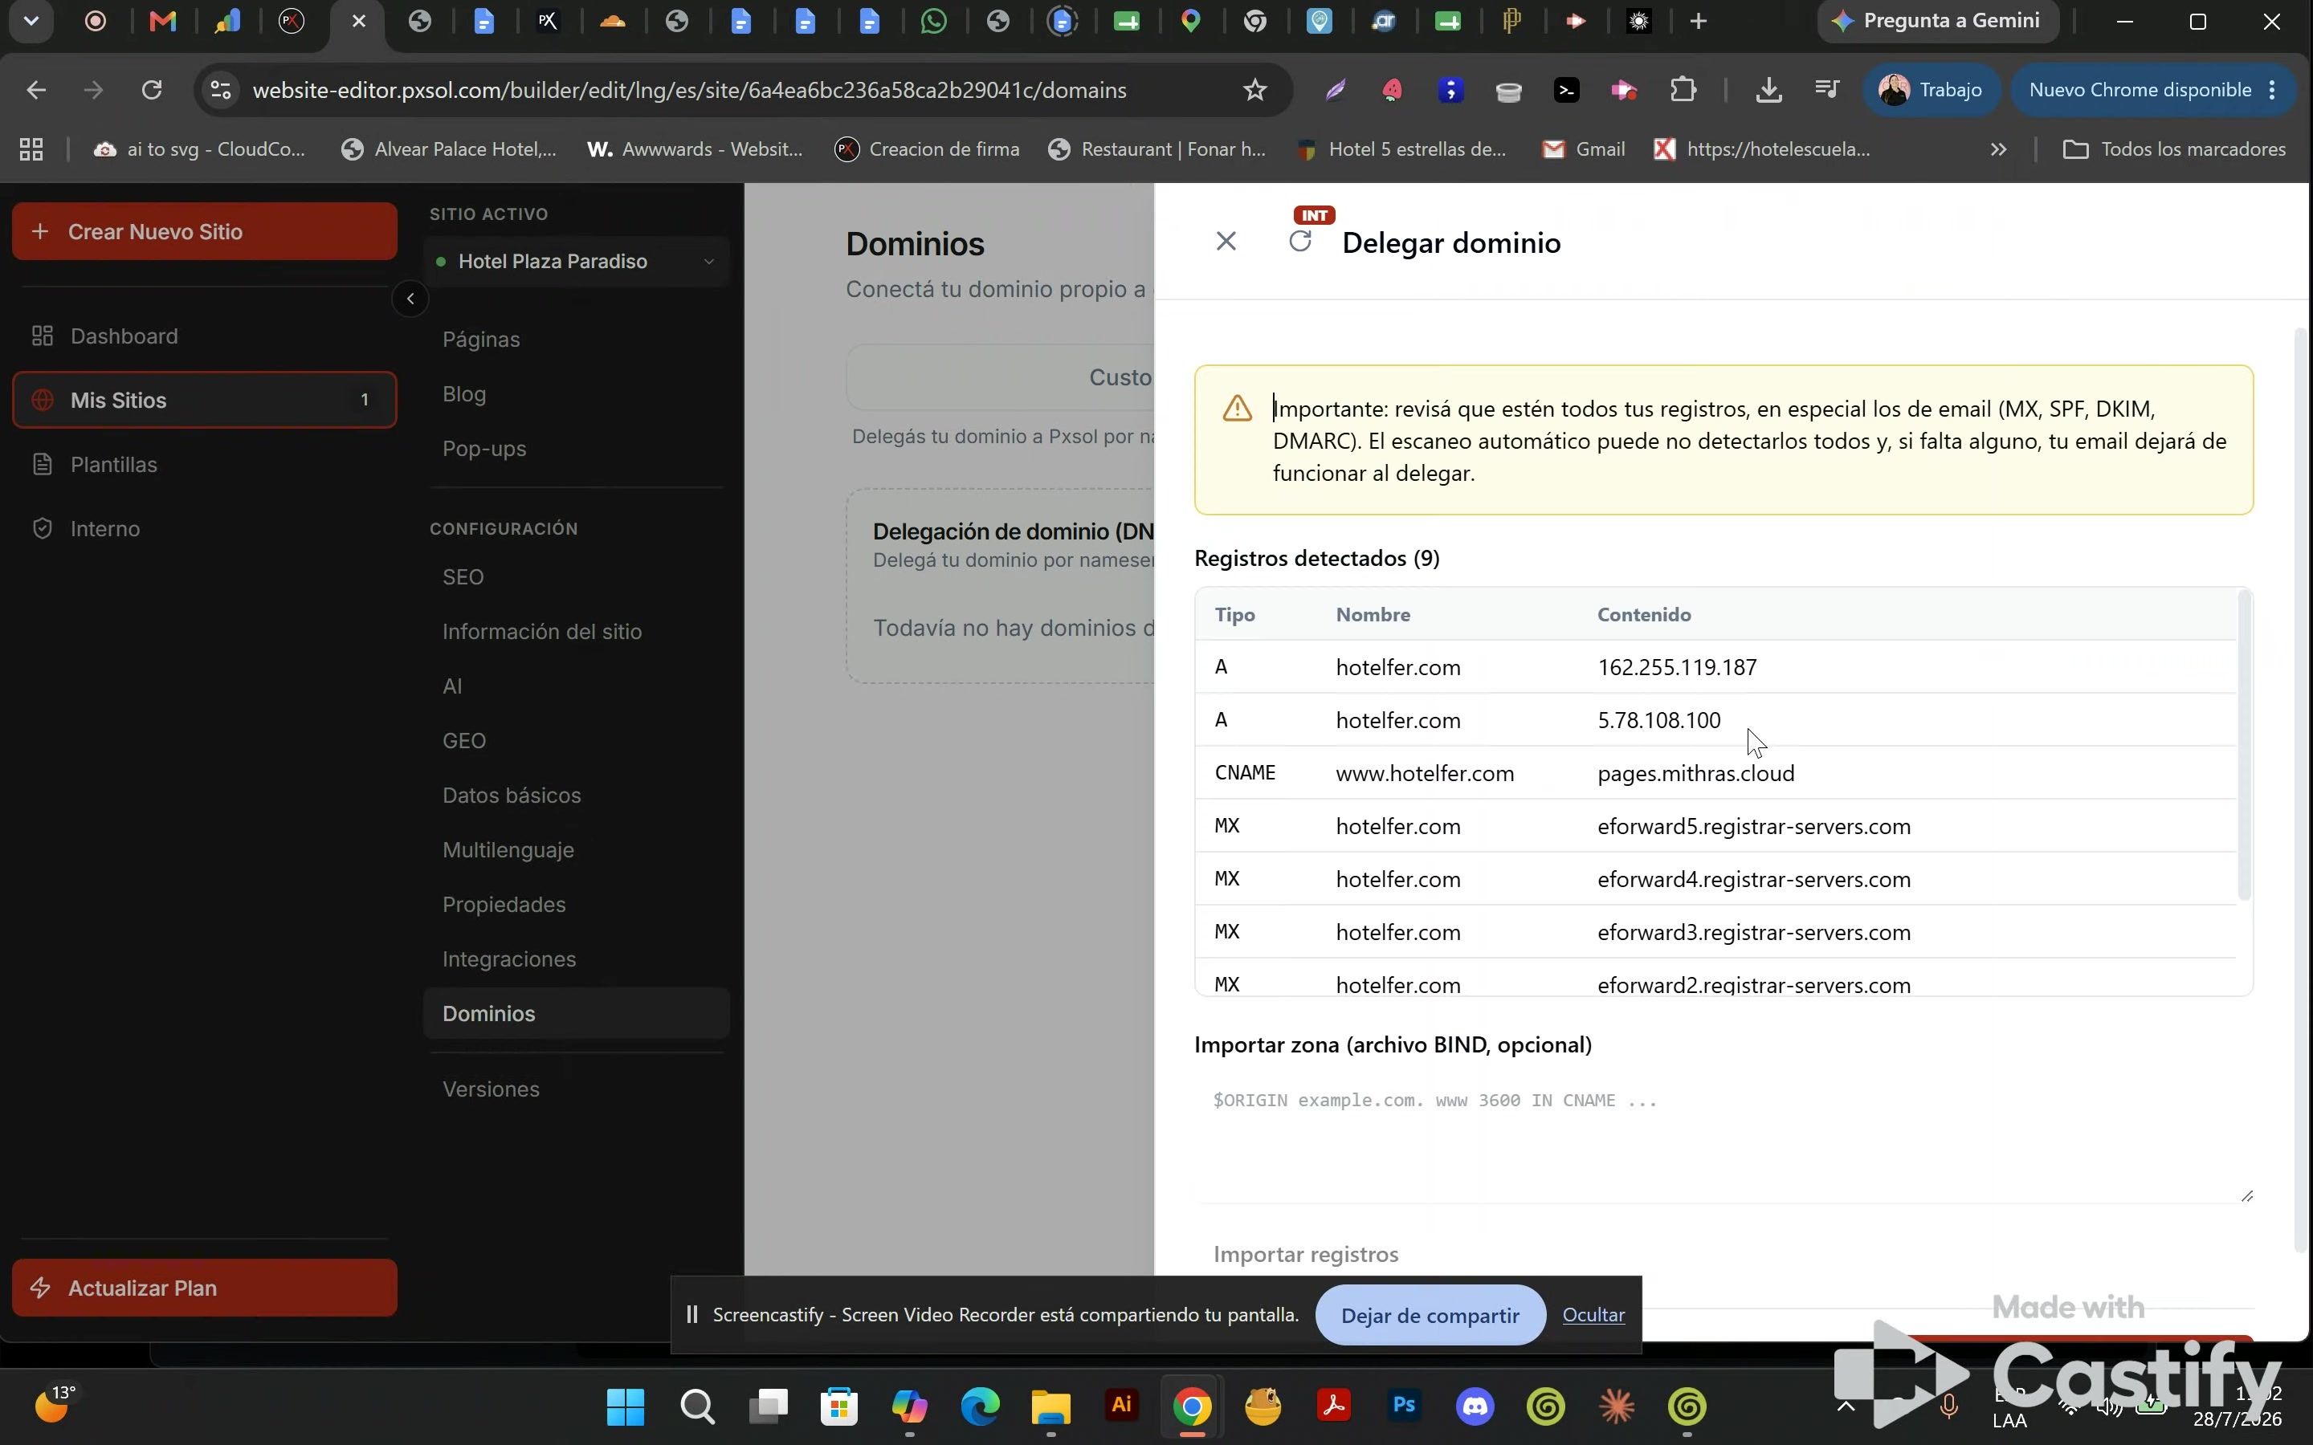Image resolution: width=2313 pixels, height=1445 pixels.
Task: Click the records table vertical scrollbar
Action: coord(2244,746)
